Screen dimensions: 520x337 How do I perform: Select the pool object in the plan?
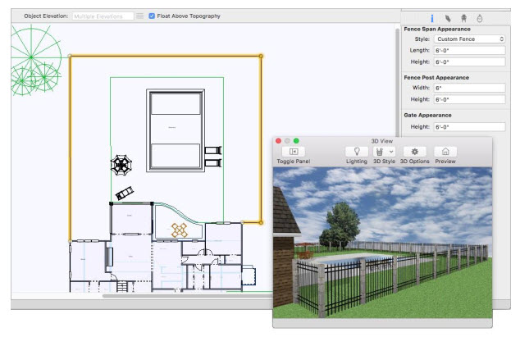[x=176, y=130]
